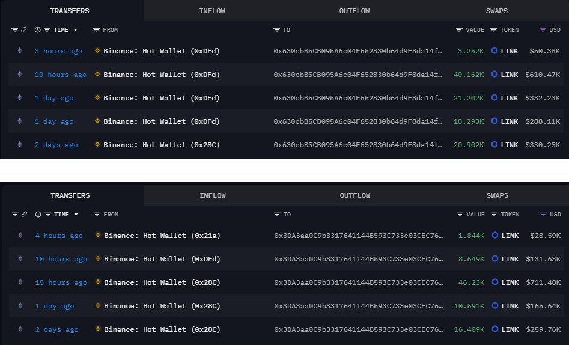The width and height of the screenshot is (569, 345).
Task: Open the FROM column filter in the top table
Action: pos(96,29)
